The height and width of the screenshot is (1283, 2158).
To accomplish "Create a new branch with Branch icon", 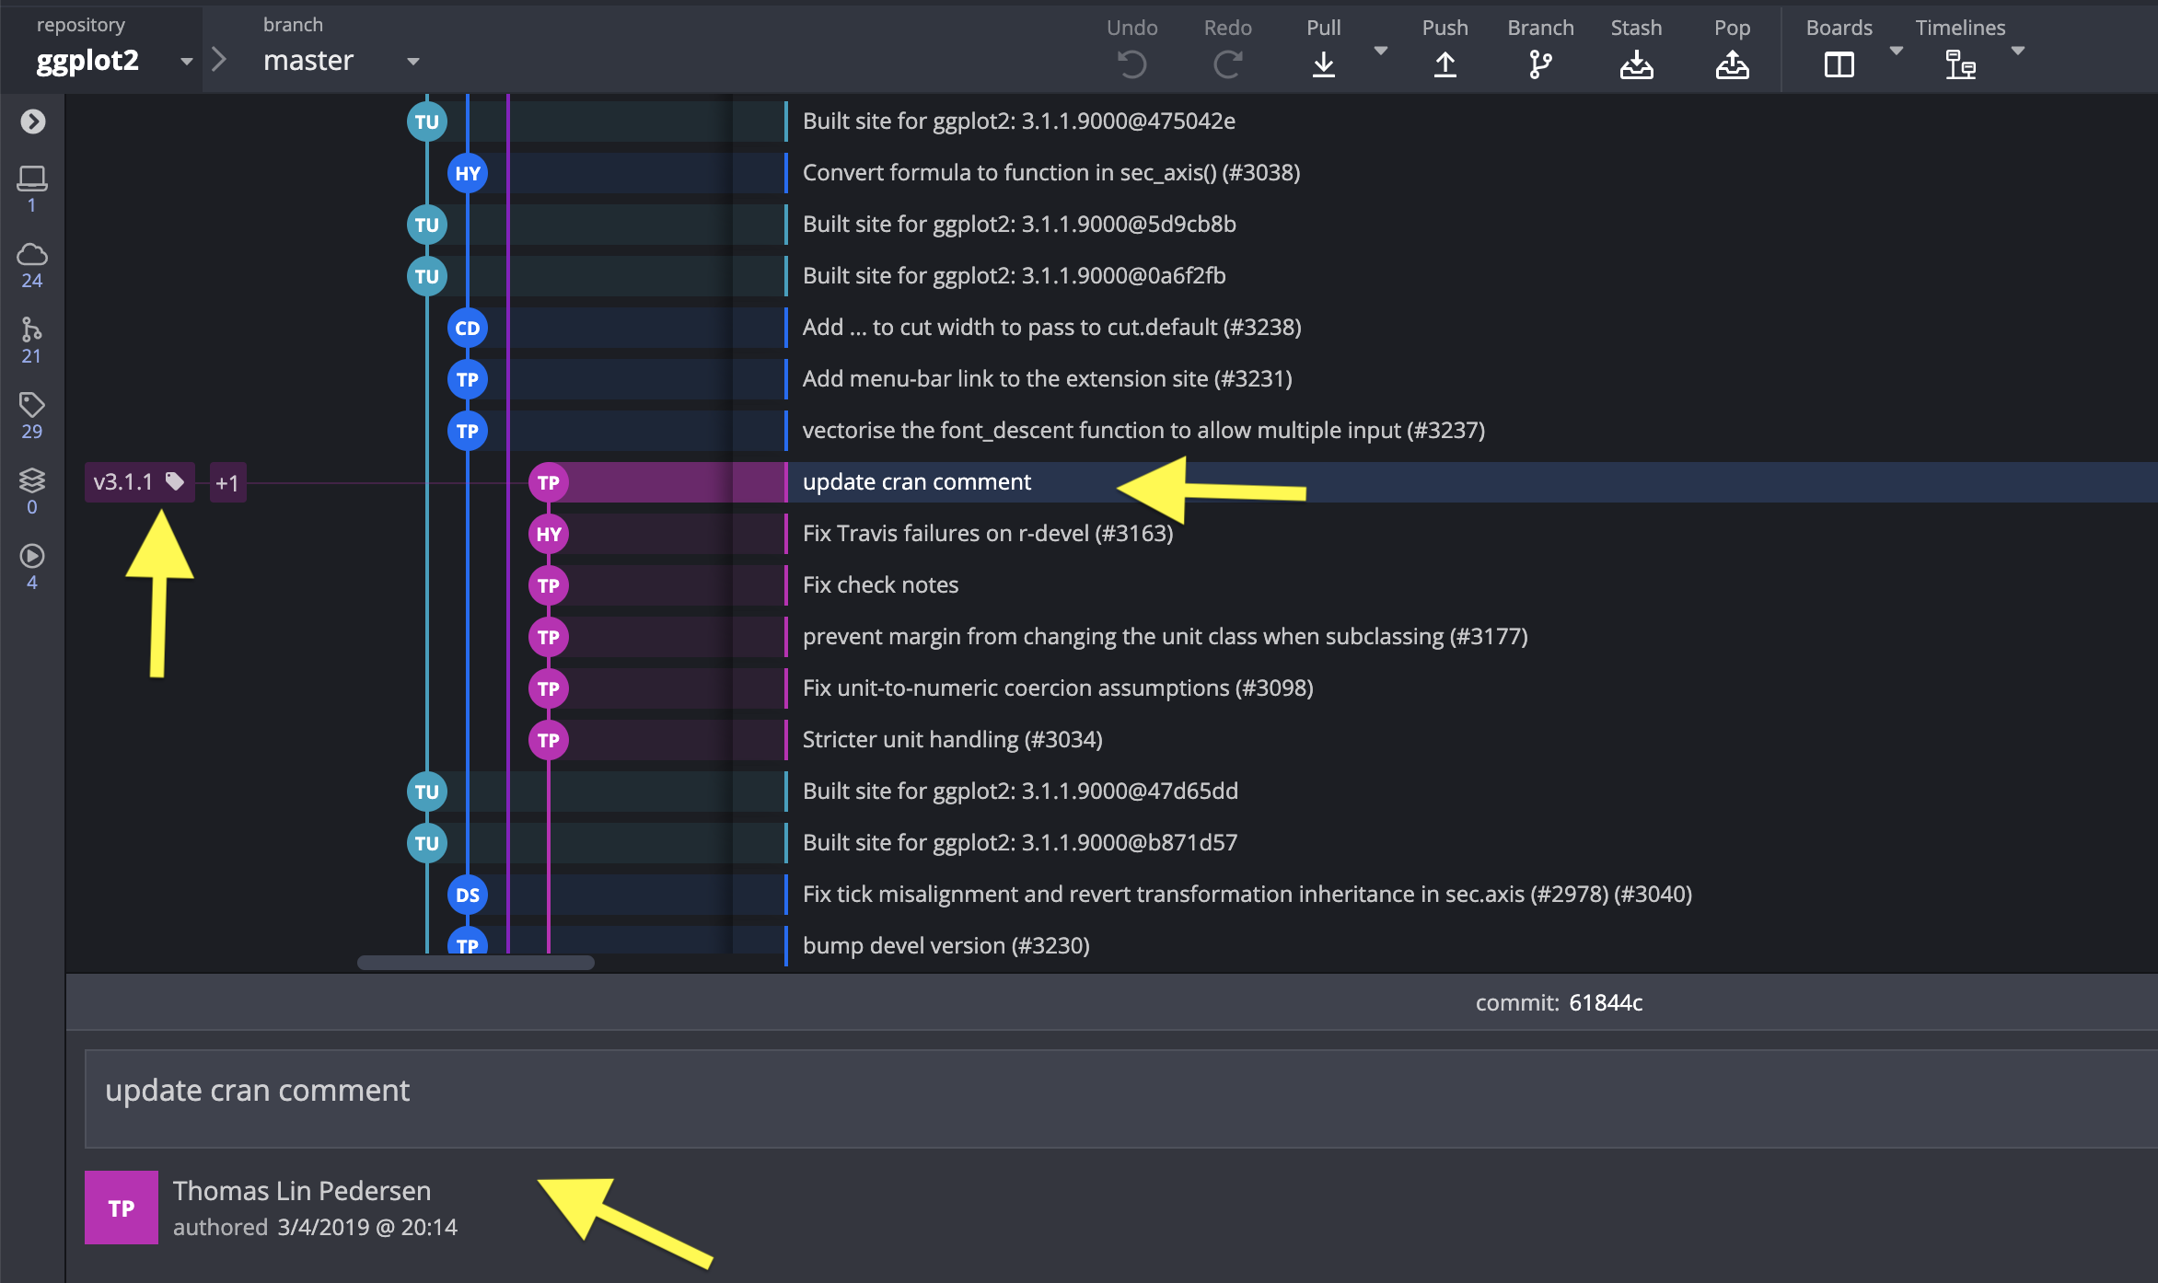I will pyautogui.click(x=1539, y=64).
